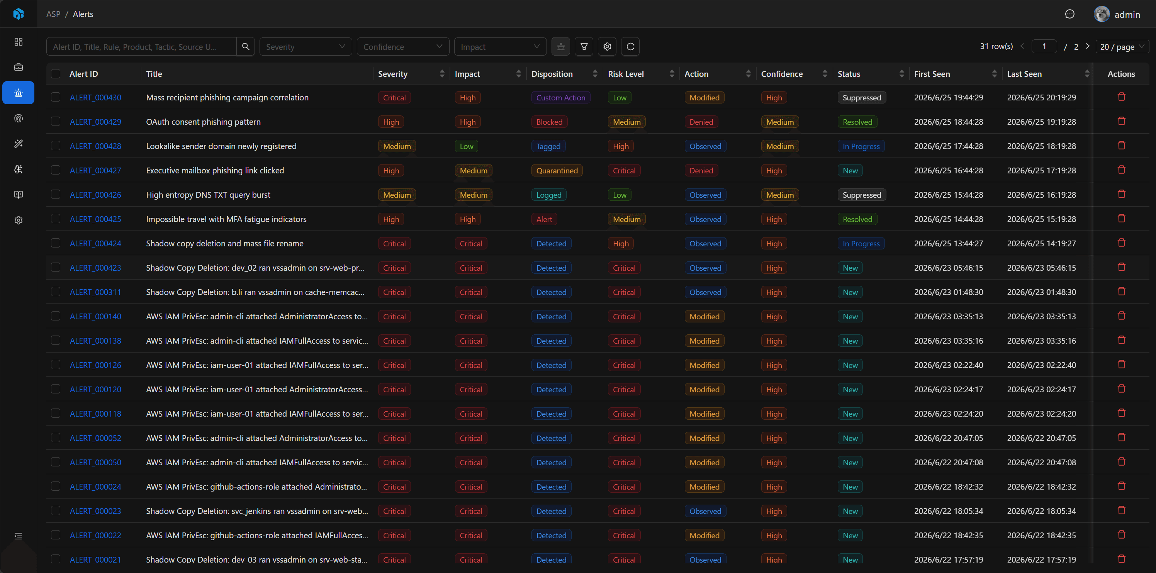Image resolution: width=1156 pixels, height=573 pixels.
Task: Go to next page with right arrow
Action: pos(1087,46)
